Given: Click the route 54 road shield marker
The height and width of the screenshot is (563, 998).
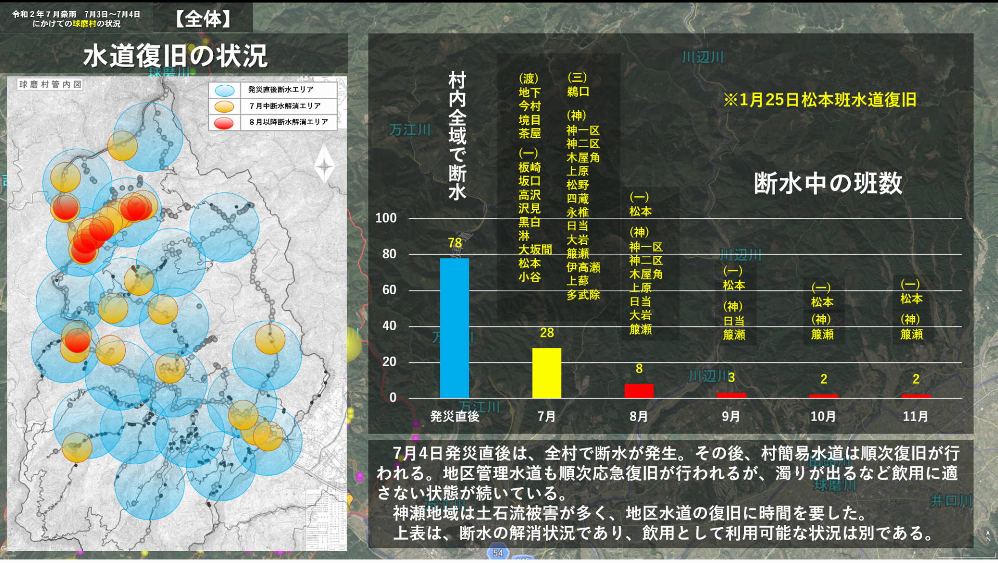Looking at the screenshot, I should [x=497, y=553].
